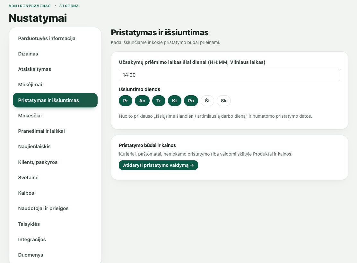Select Mokėjimai in sidebar
The height and width of the screenshot is (263, 357).
coord(55,85)
